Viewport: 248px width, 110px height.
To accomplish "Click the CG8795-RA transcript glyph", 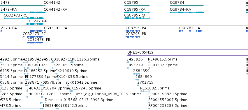I will [x=137, y=12].
